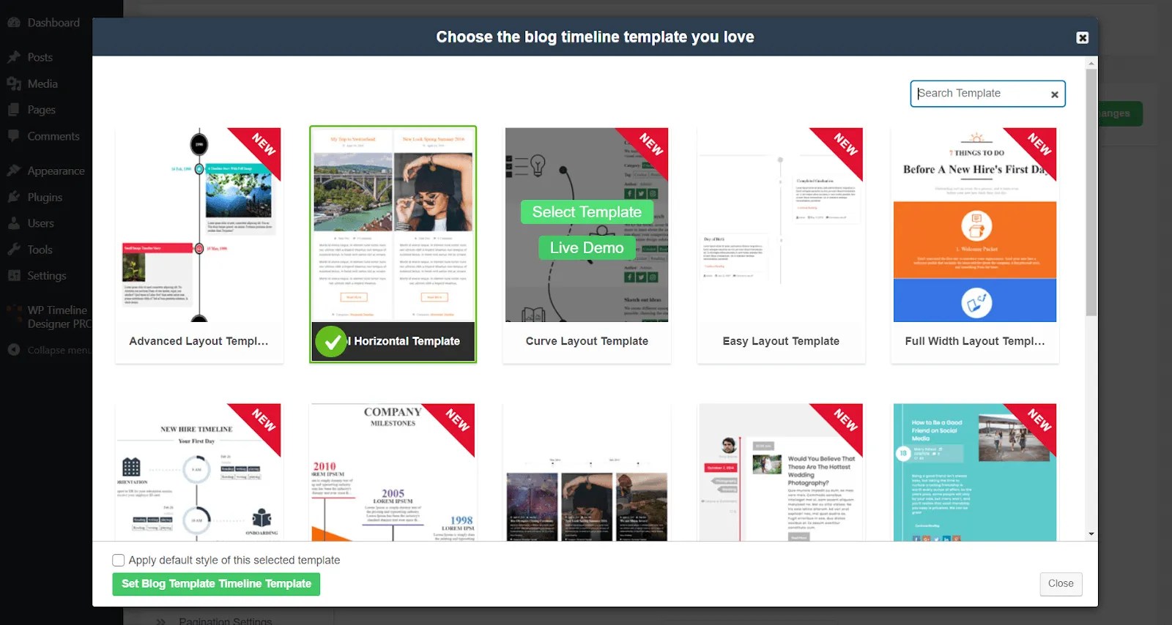
Task: Choose the Full Width Layout Template thumbnail
Action: click(975, 225)
